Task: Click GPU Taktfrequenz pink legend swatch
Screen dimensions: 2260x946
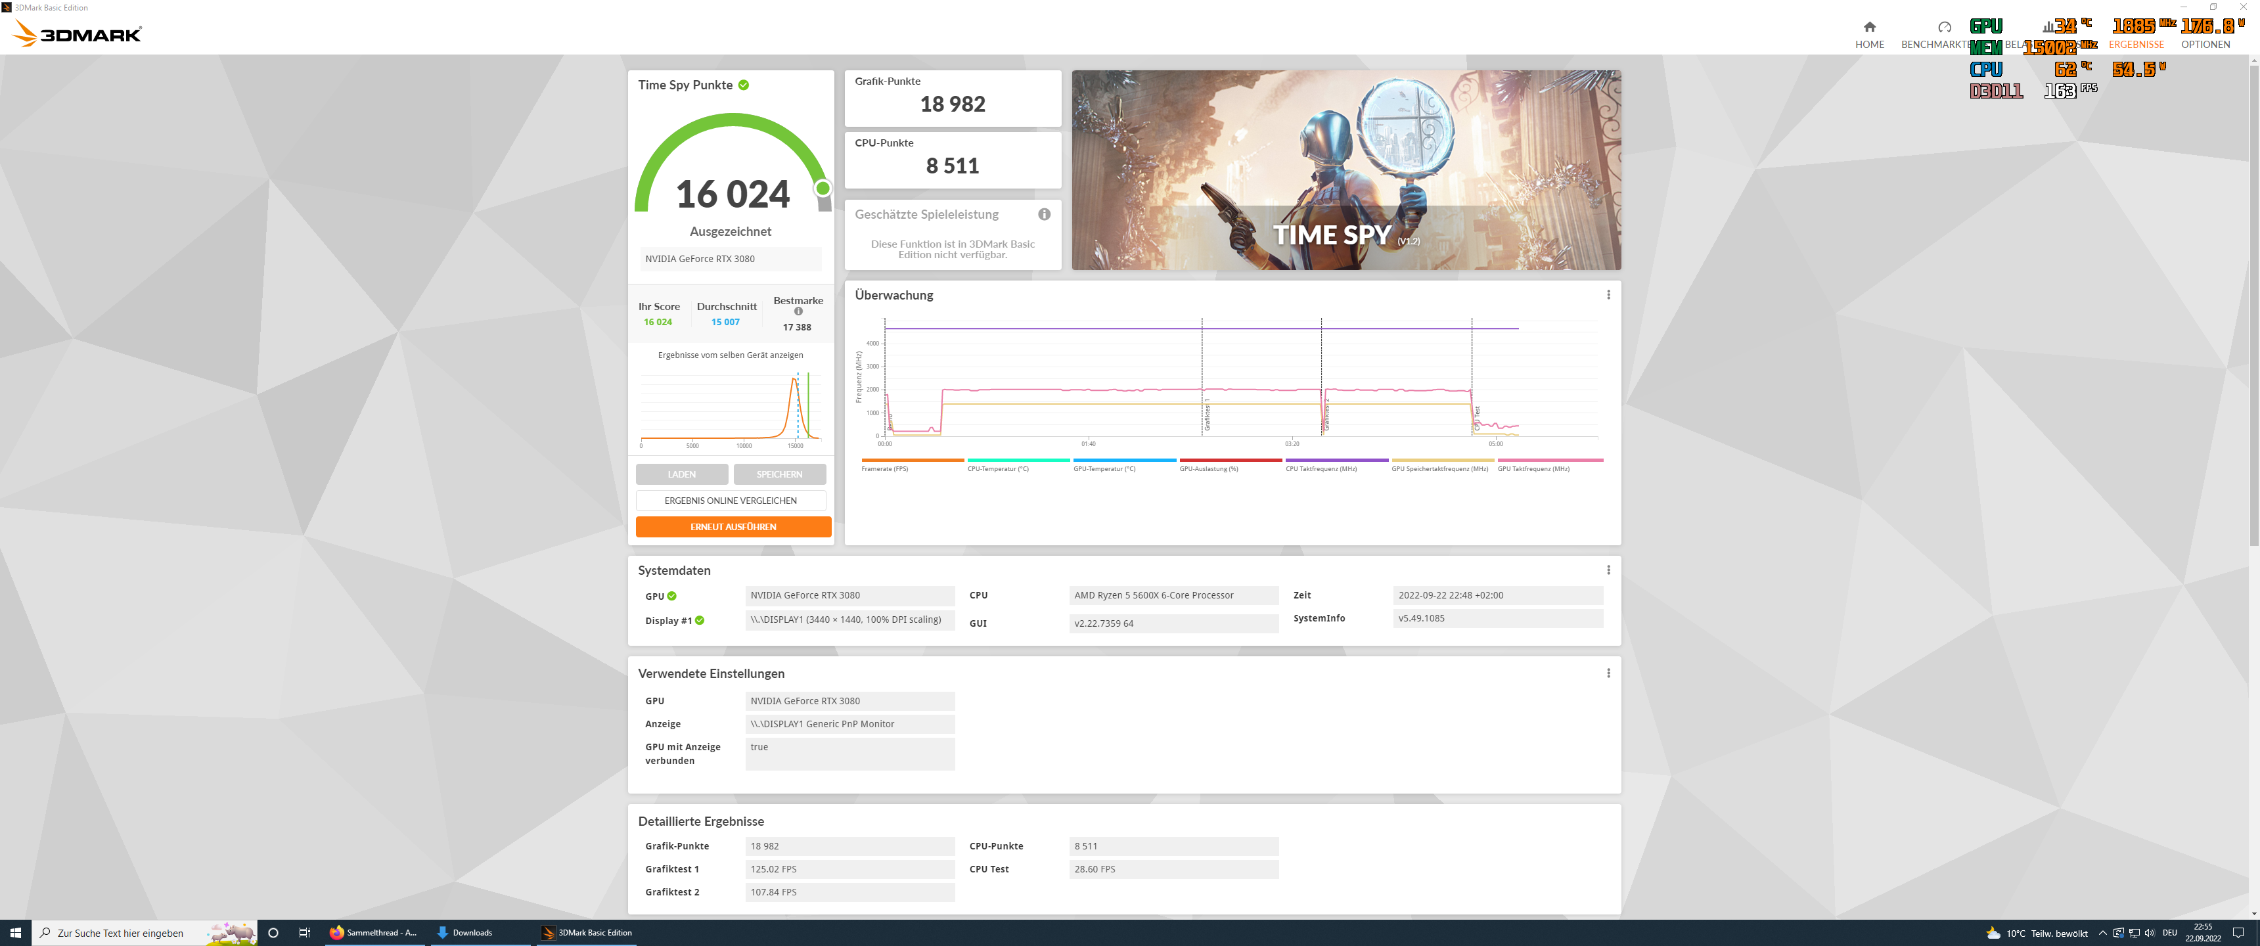Action: [1549, 460]
